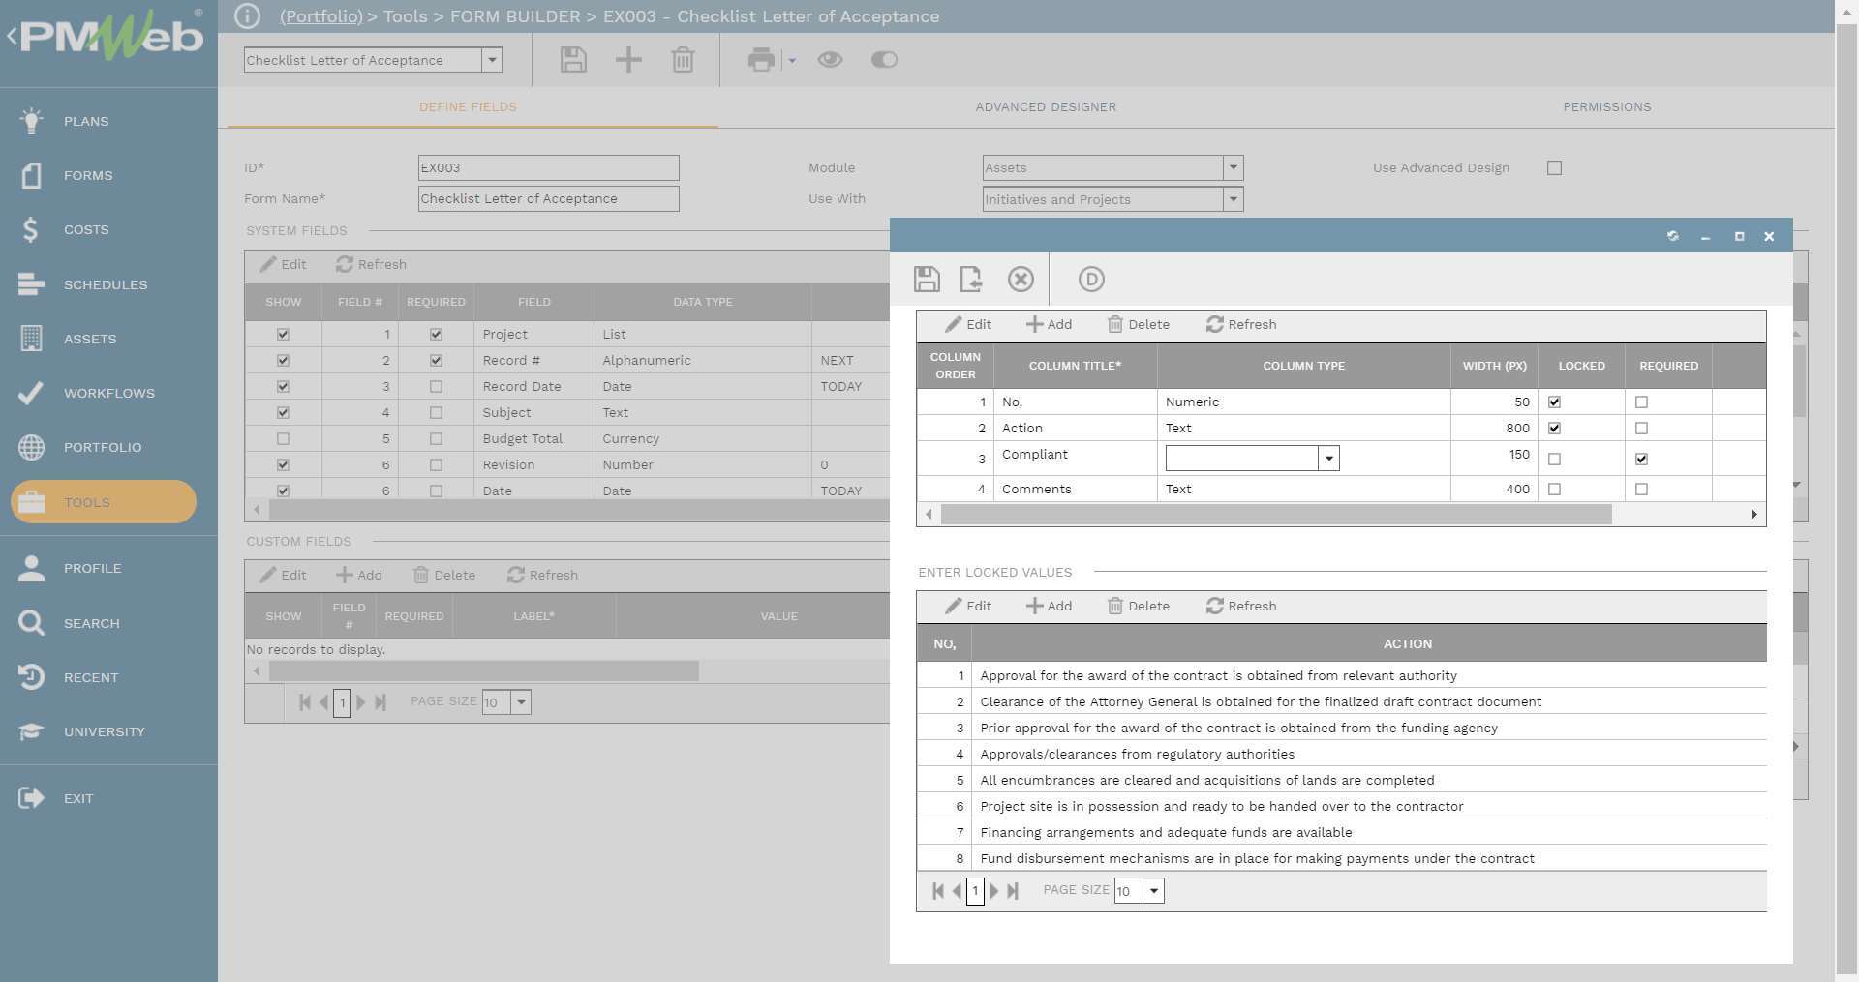Image resolution: width=1859 pixels, height=982 pixels.
Task: Click Exit in the sidebar
Action: 78,798
